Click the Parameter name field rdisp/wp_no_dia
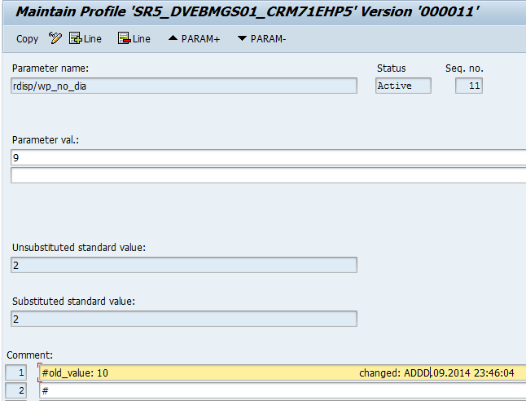The image size is (526, 401). [184, 86]
